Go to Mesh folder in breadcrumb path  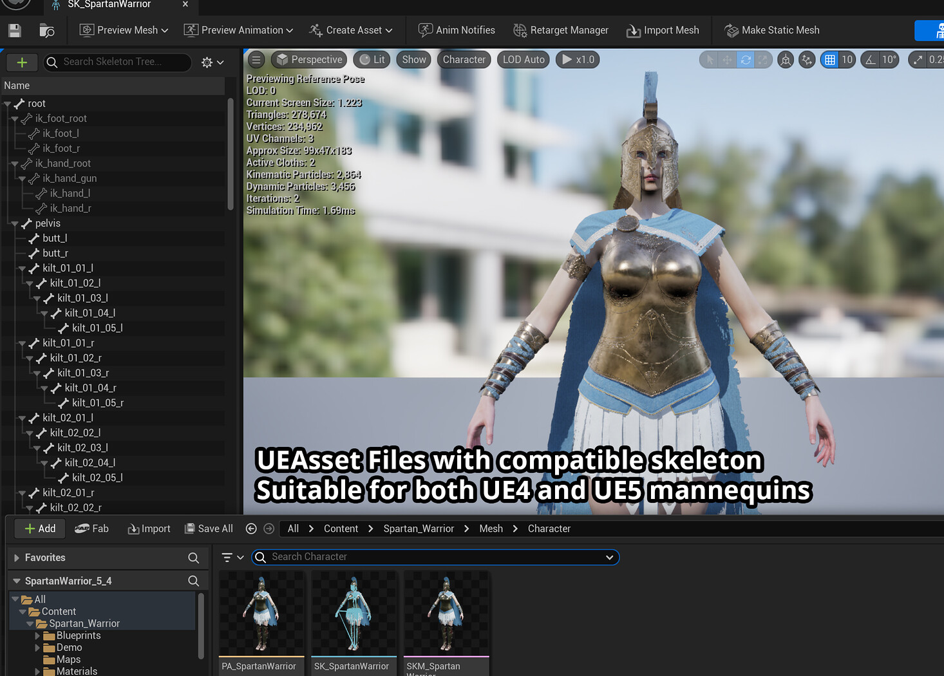pyautogui.click(x=491, y=529)
